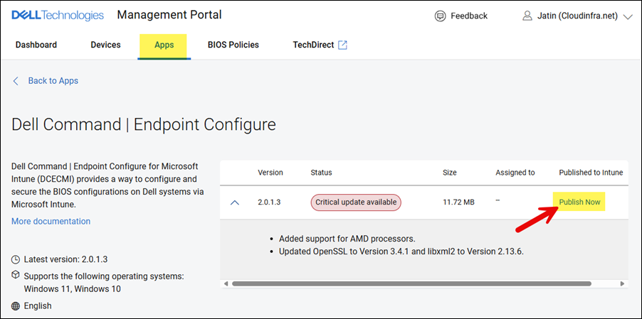
Task: Click the globe icon beside English
Action: pyautogui.click(x=16, y=306)
